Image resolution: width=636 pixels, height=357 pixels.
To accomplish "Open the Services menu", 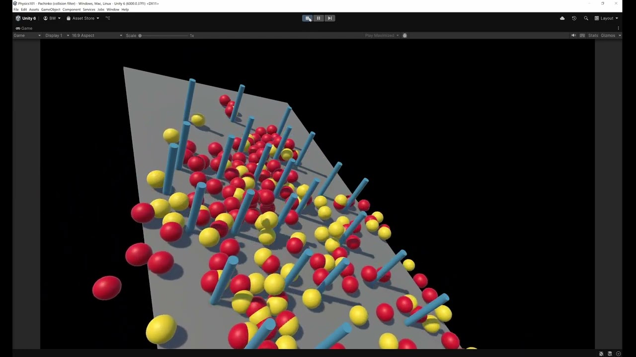I will click(89, 9).
